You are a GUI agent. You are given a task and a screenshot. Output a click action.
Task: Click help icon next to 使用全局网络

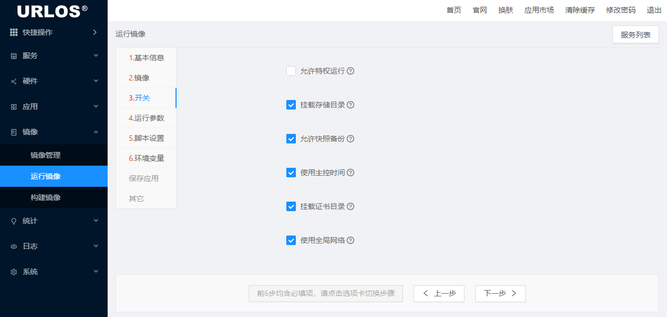point(350,240)
